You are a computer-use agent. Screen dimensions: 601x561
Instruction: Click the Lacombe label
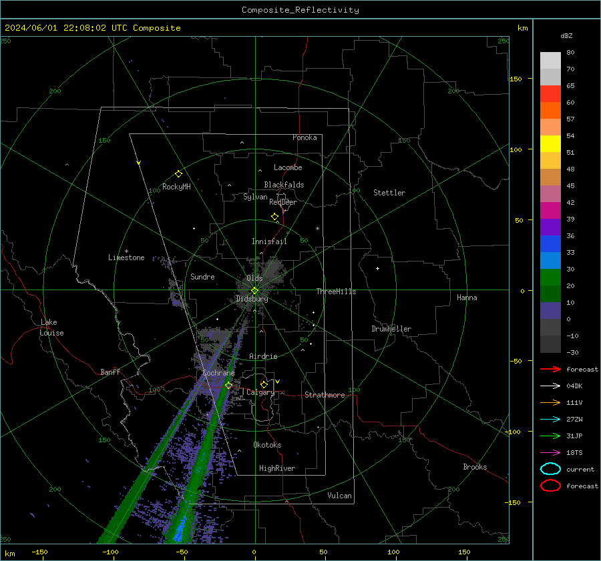(288, 167)
